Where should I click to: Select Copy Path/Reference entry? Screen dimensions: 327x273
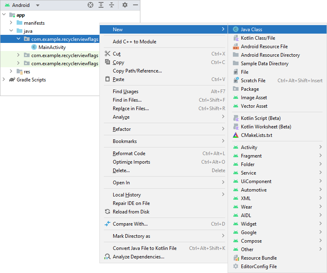(x=163, y=71)
